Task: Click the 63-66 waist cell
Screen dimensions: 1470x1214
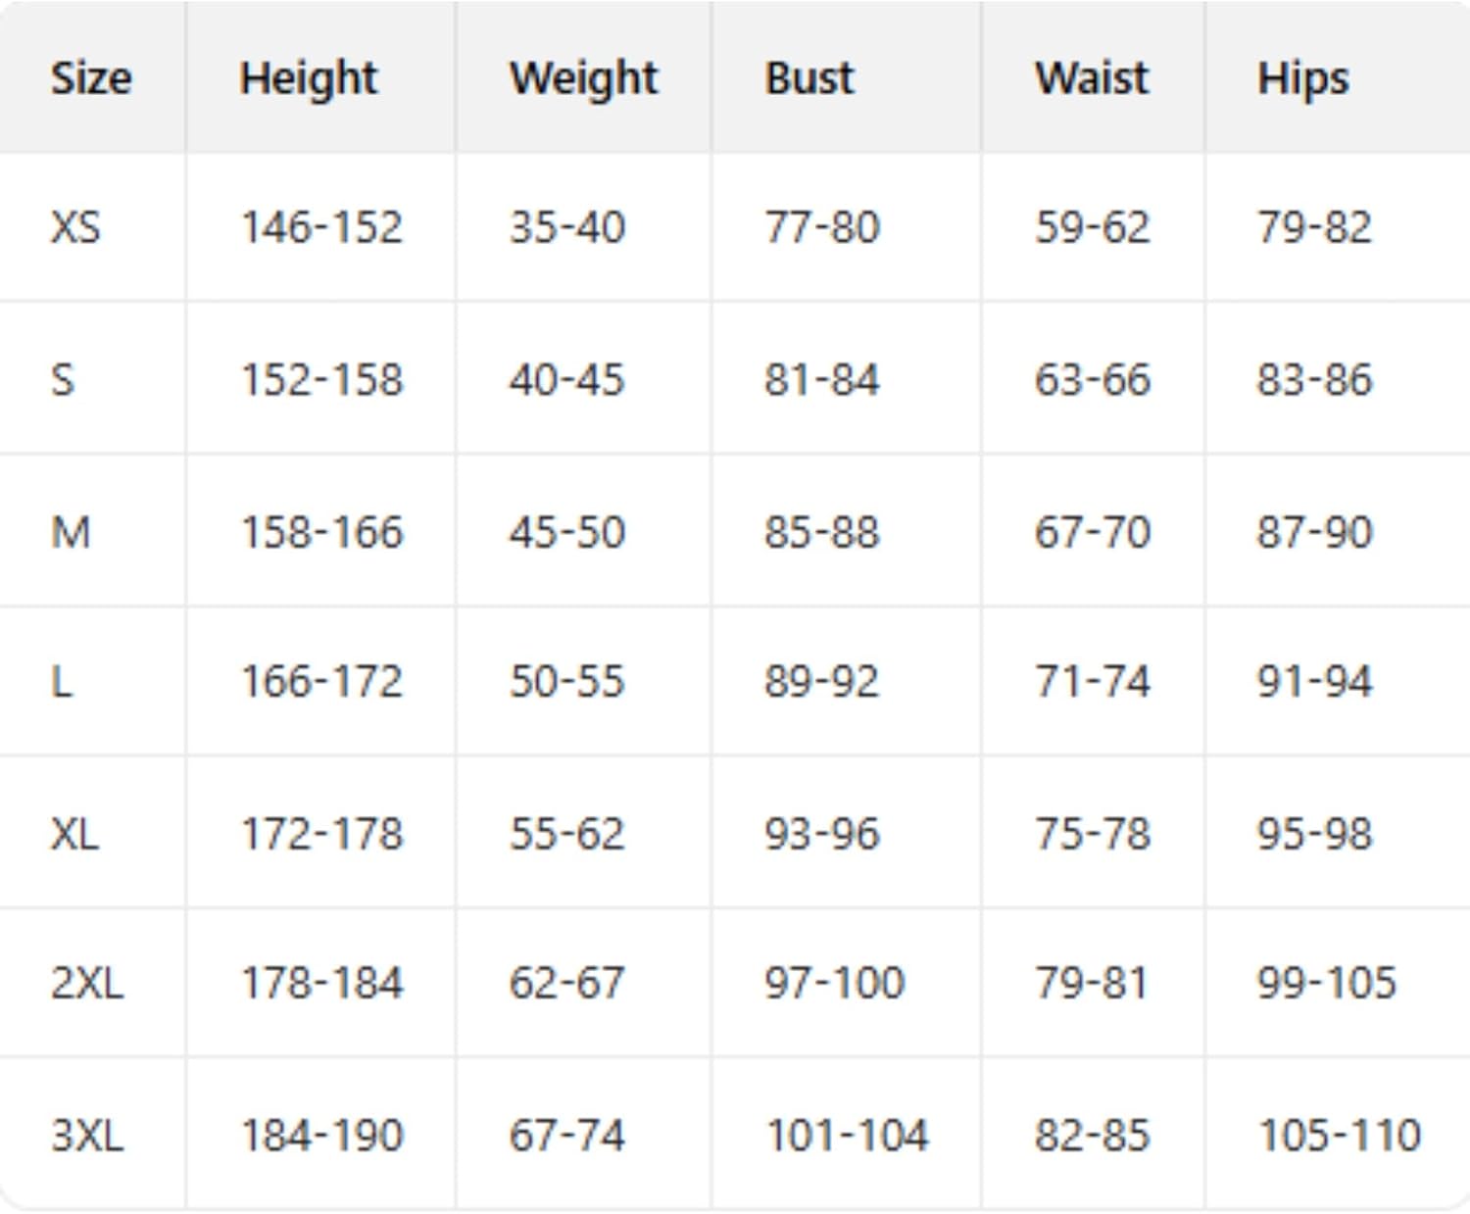Action: pos(1092,379)
